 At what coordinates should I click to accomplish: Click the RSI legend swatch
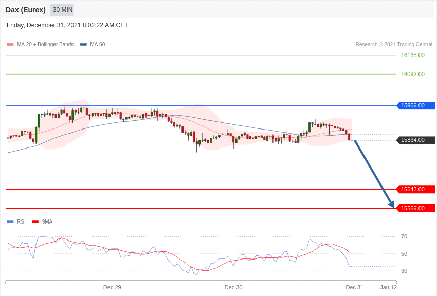(x=10, y=222)
